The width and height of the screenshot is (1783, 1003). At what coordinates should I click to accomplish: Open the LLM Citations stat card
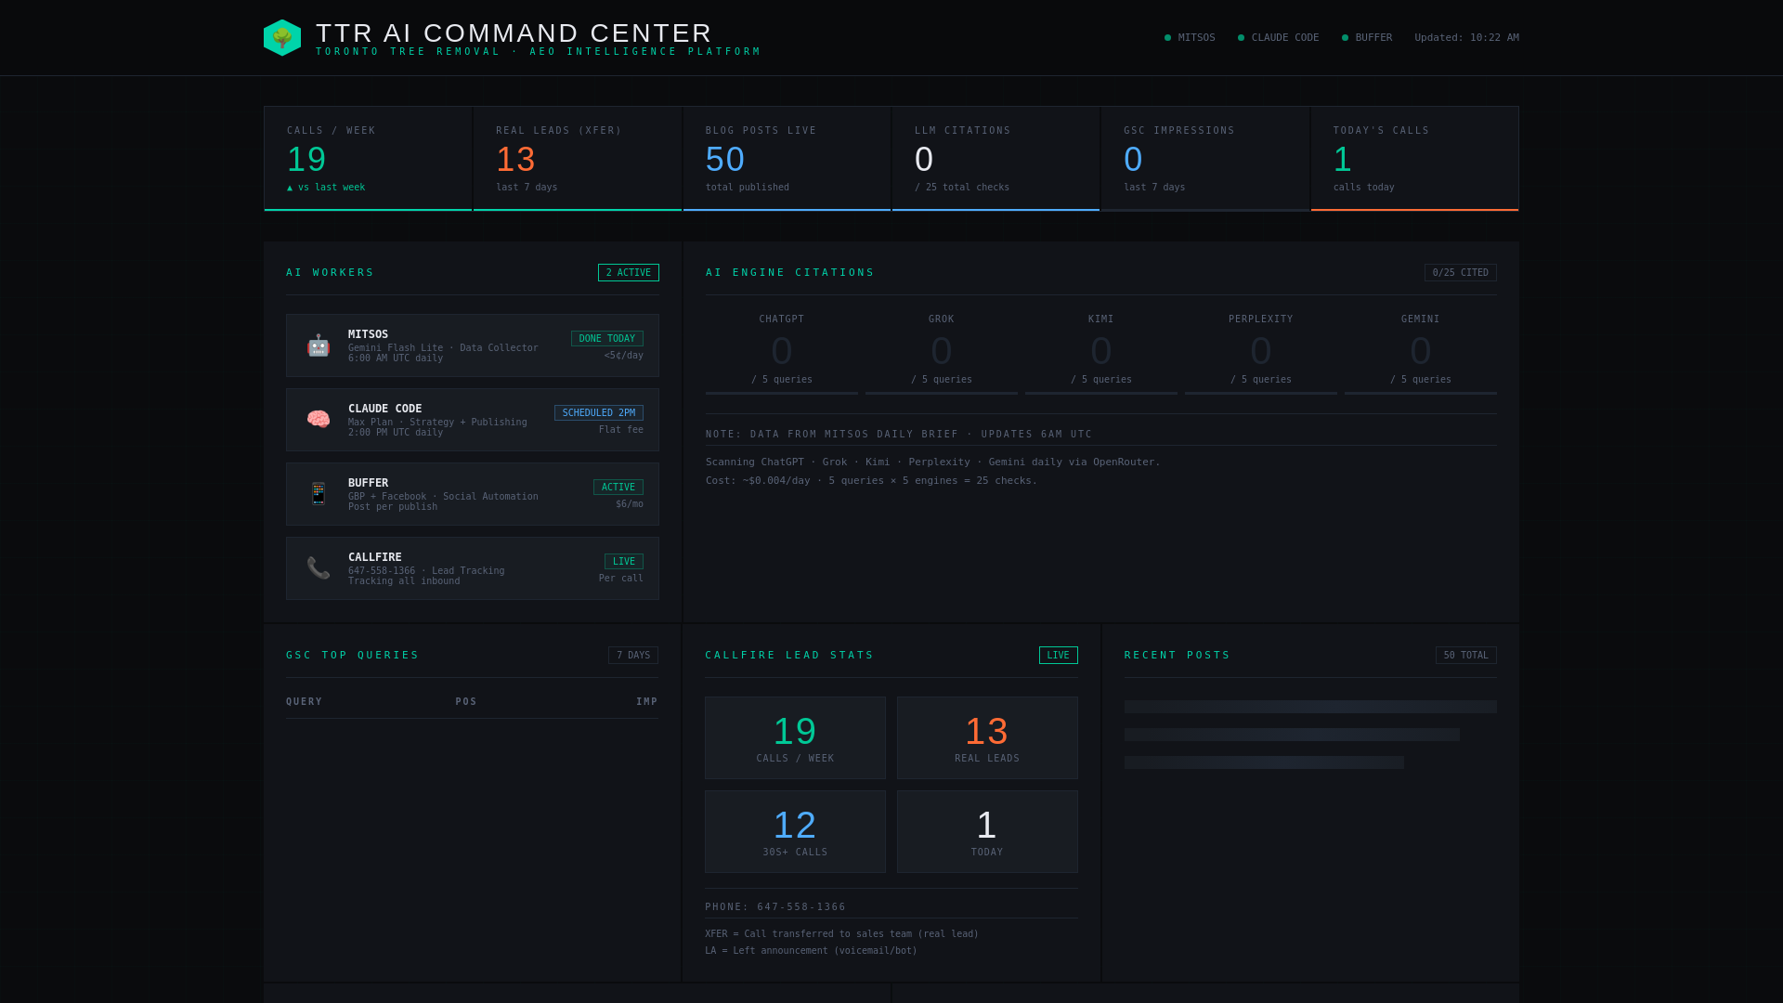996,159
